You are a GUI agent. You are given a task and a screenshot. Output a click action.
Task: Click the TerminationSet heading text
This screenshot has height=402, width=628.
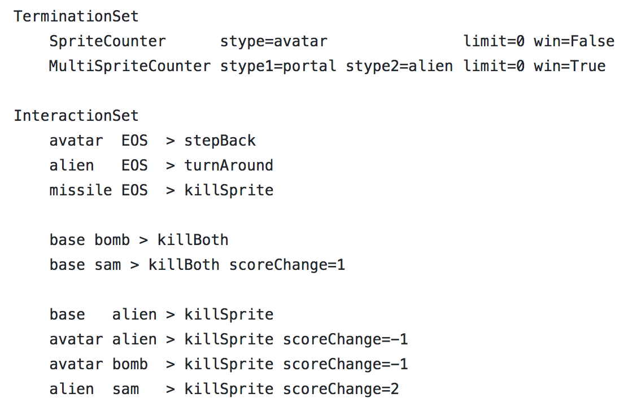click(x=76, y=16)
